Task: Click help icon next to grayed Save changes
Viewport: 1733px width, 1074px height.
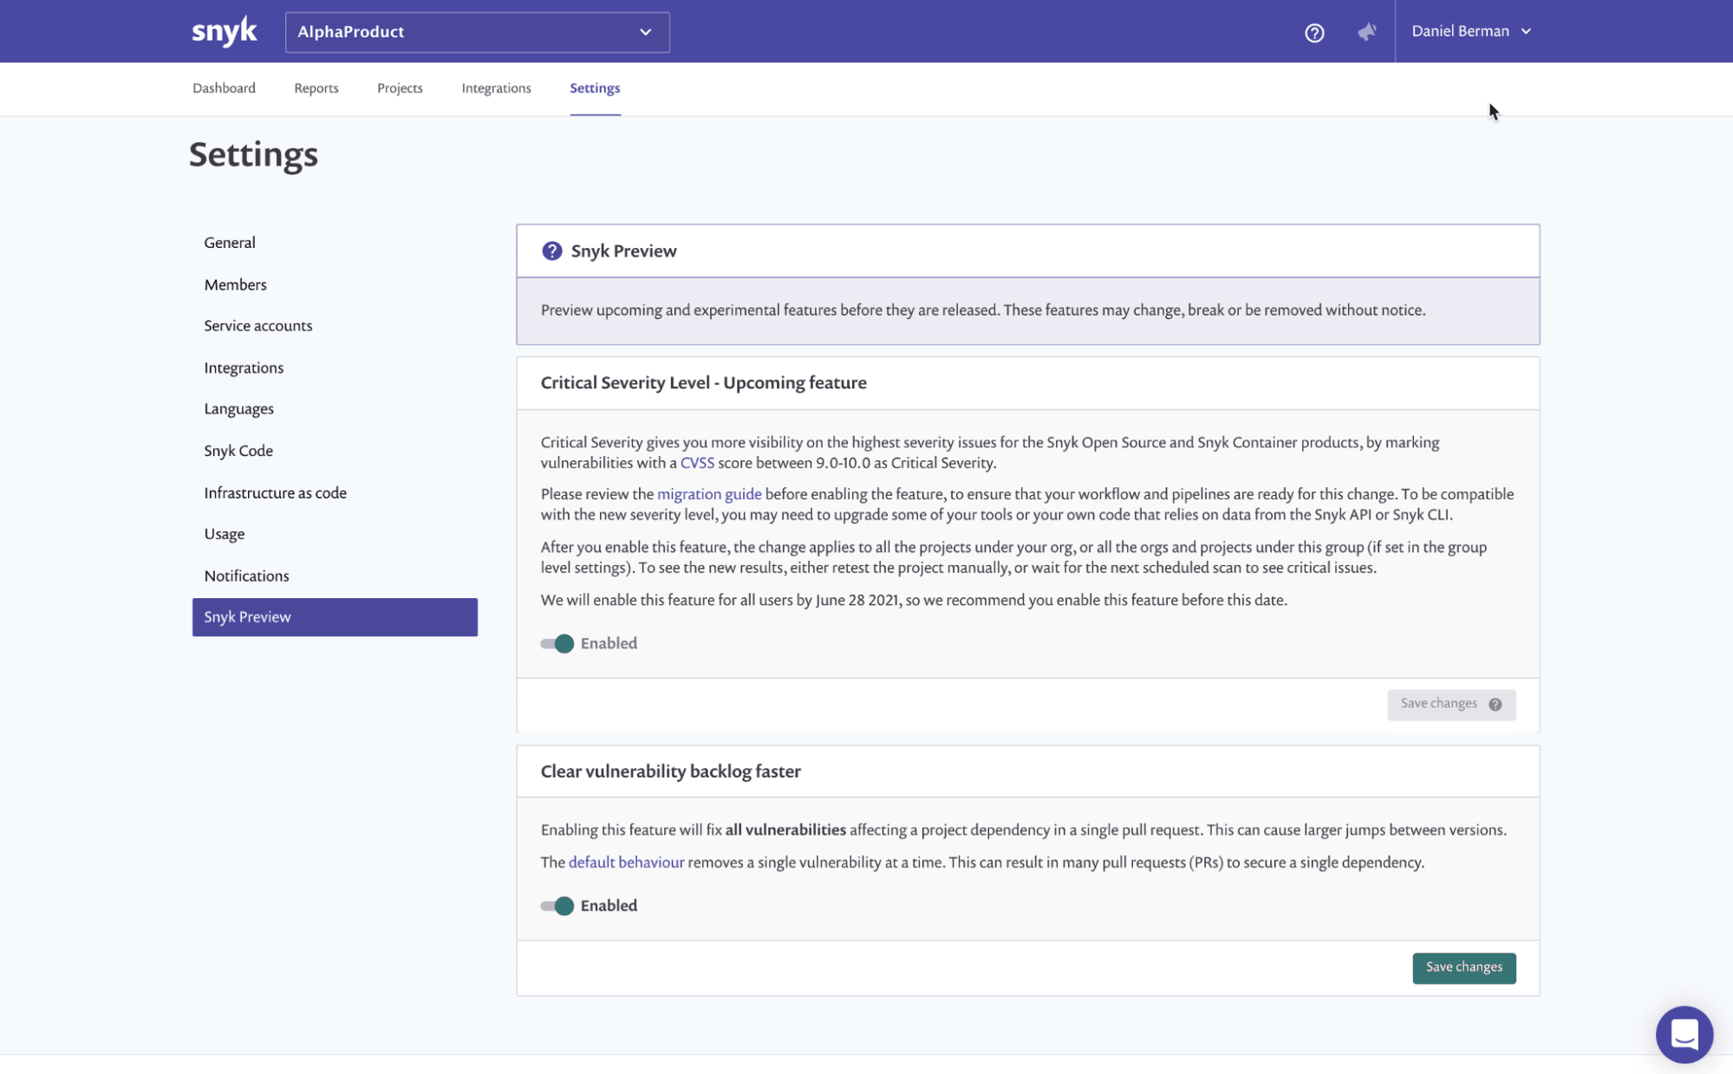Action: pyautogui.click(x=1495, y=704)
